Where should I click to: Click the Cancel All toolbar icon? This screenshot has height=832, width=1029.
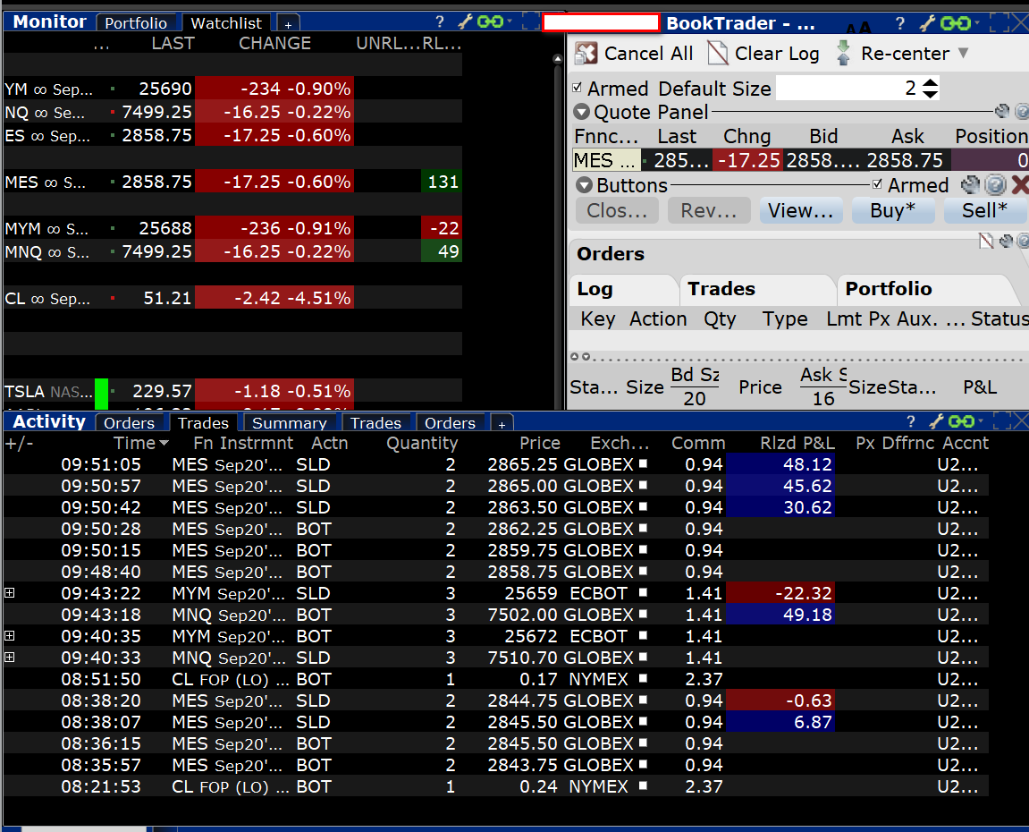[x=586, y=53]
